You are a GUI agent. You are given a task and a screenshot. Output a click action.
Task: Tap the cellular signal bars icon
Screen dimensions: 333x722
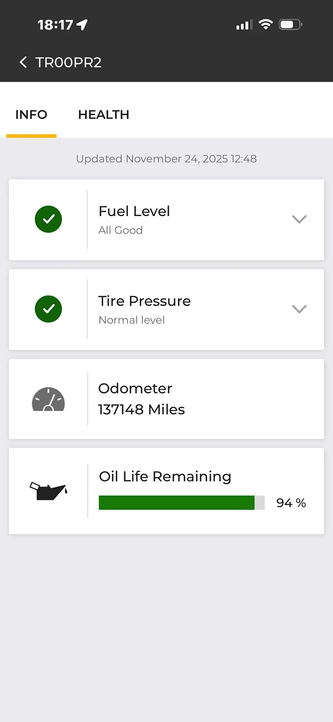pyautogui.click(x=244, y=24)
